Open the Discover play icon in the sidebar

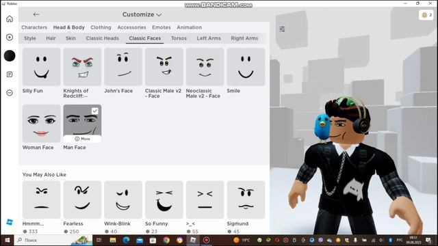click(x=10, y=37)
